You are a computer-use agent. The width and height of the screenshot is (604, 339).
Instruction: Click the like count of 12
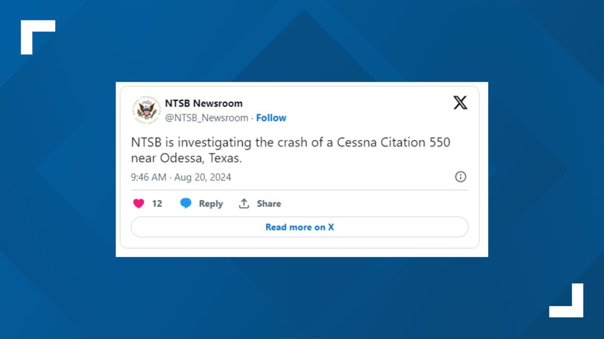tap(157, 204)
